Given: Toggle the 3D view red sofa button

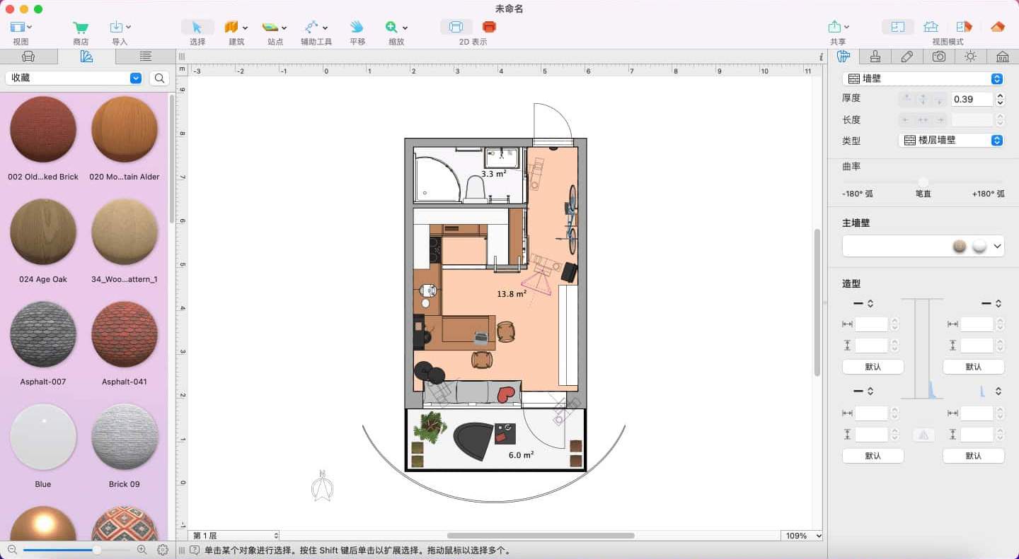Looking at the screenshot, I should 489,27.
